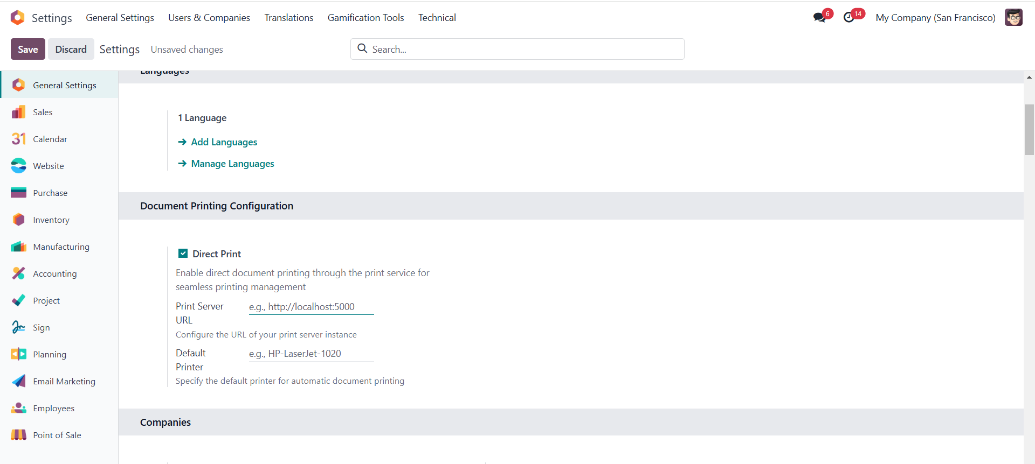Viewport: 1035px width, 464px height.
Task: Uncheck the Direct Print checkbox
Action: [183, 254]
